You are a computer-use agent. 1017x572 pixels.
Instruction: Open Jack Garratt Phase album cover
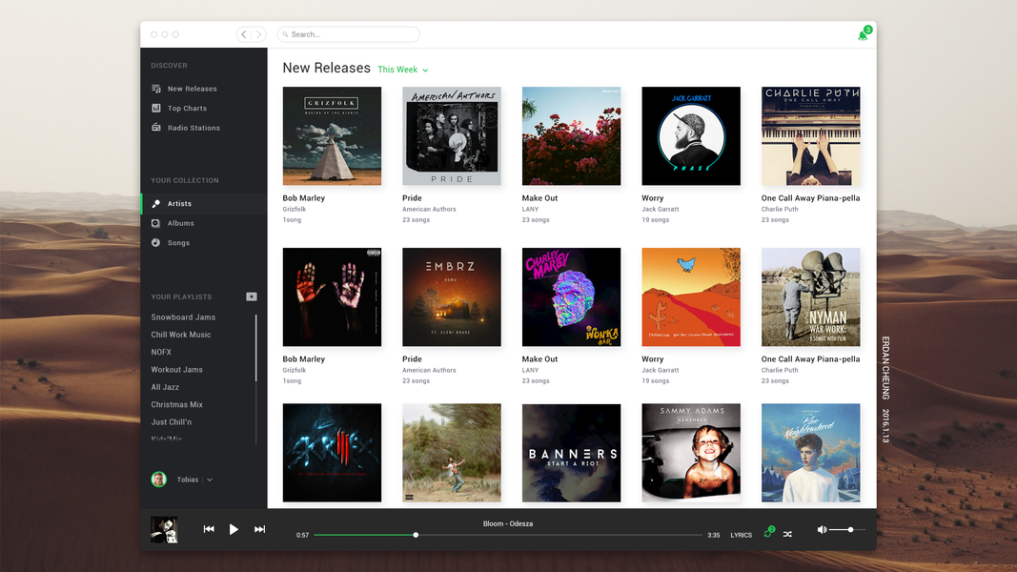click(x=691, y=136)
